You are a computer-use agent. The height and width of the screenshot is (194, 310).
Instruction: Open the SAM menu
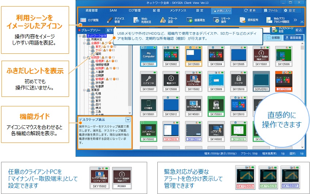[113, 11]
